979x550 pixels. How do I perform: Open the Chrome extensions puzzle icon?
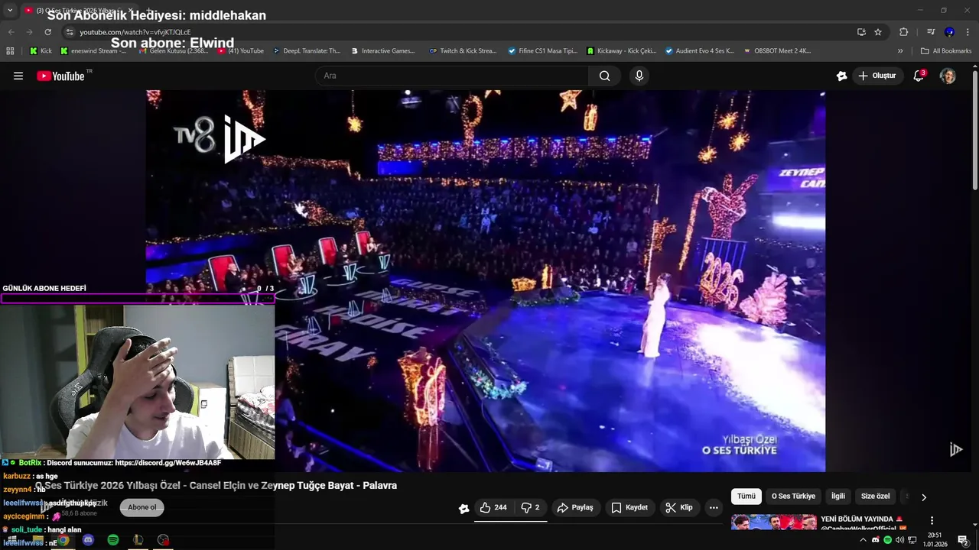(903, 32)
